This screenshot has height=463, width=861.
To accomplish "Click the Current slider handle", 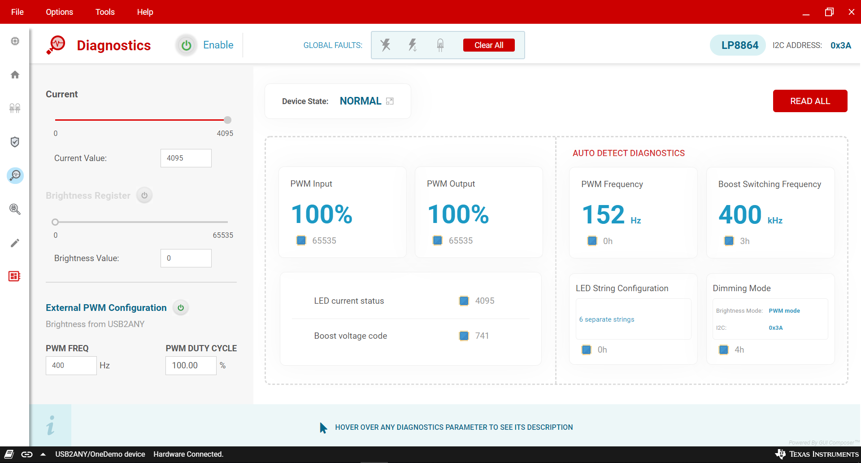I will tap(227, 120).
